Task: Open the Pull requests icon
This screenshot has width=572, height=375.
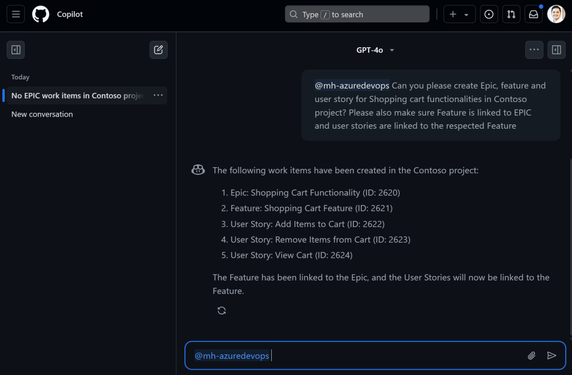Action: pyautogui.click(x=511, y=14)
